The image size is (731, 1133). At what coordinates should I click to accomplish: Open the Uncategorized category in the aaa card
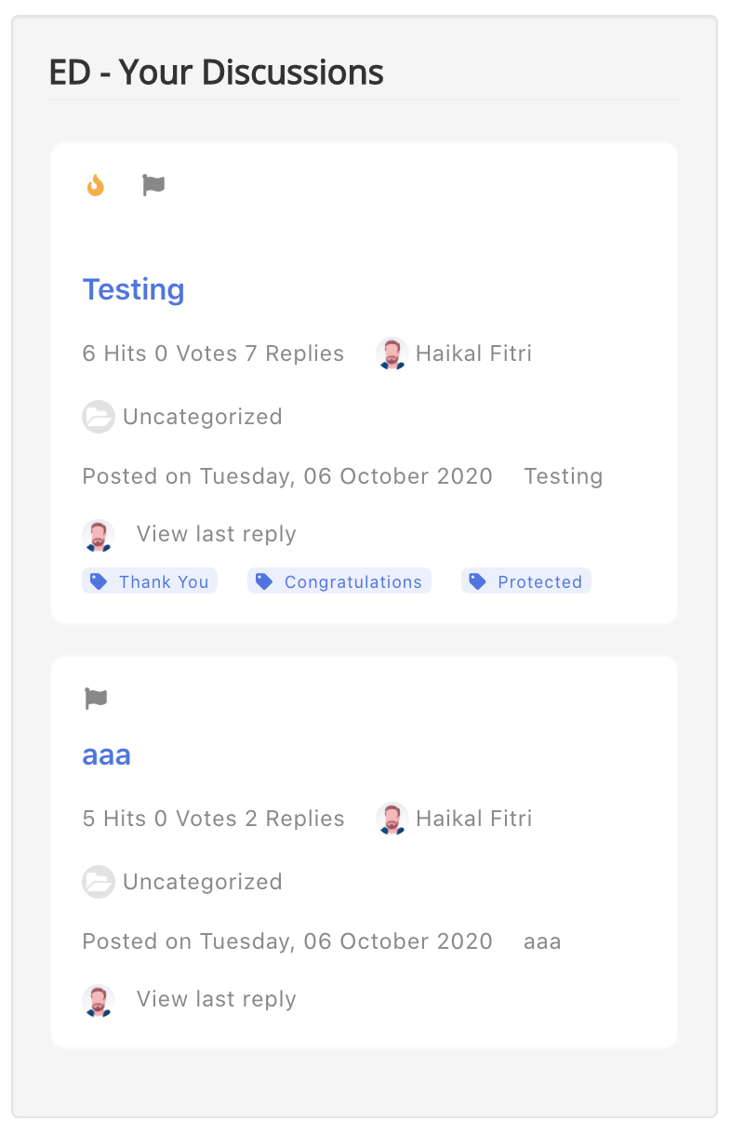203,882
